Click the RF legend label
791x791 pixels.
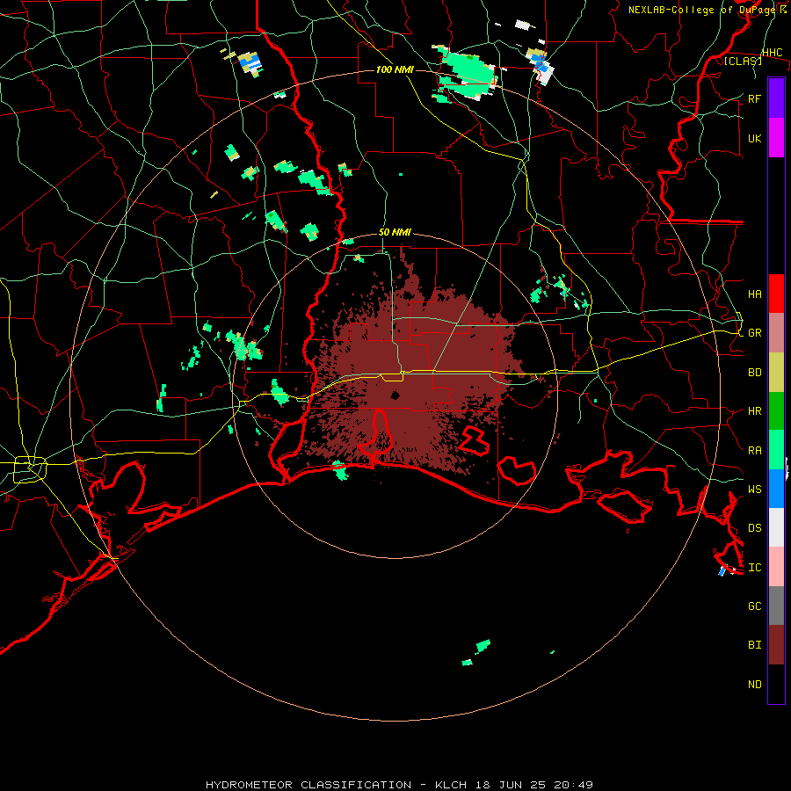pyautogui.click(x=754, y=98)
